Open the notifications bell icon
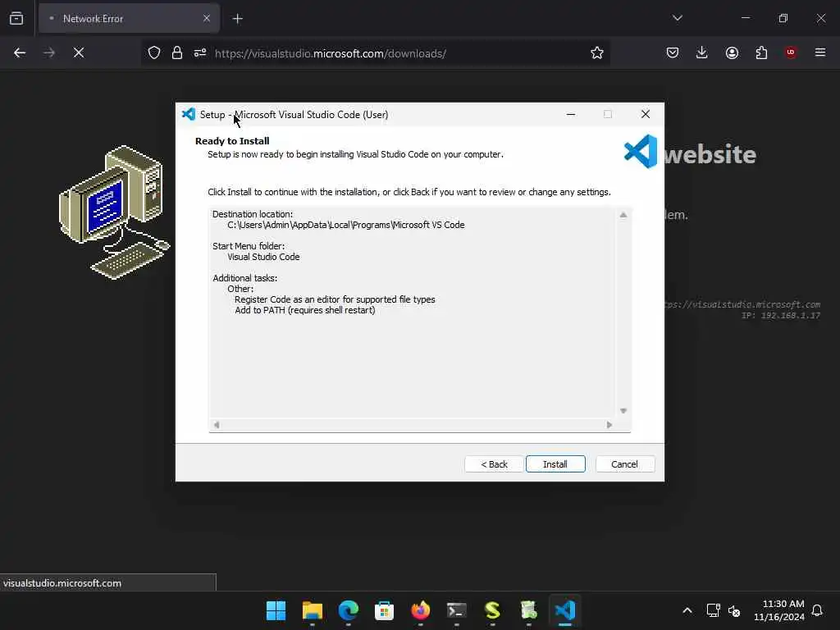 point(817,610)
